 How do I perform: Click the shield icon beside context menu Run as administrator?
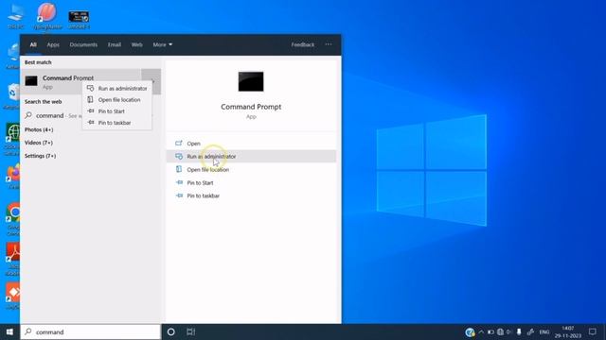90,88
